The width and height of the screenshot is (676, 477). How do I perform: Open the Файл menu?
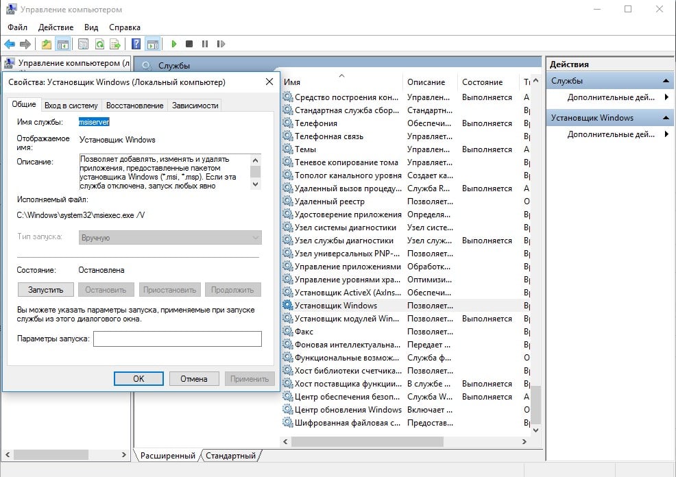(18, 27)
